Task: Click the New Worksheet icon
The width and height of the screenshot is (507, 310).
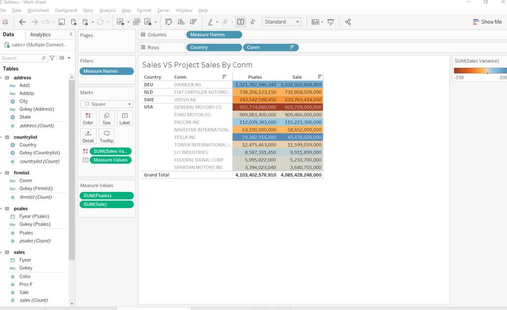Action: pyautogui.click(x=120, y=22)
